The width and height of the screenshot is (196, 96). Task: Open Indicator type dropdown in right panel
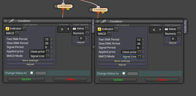point(116,29)
